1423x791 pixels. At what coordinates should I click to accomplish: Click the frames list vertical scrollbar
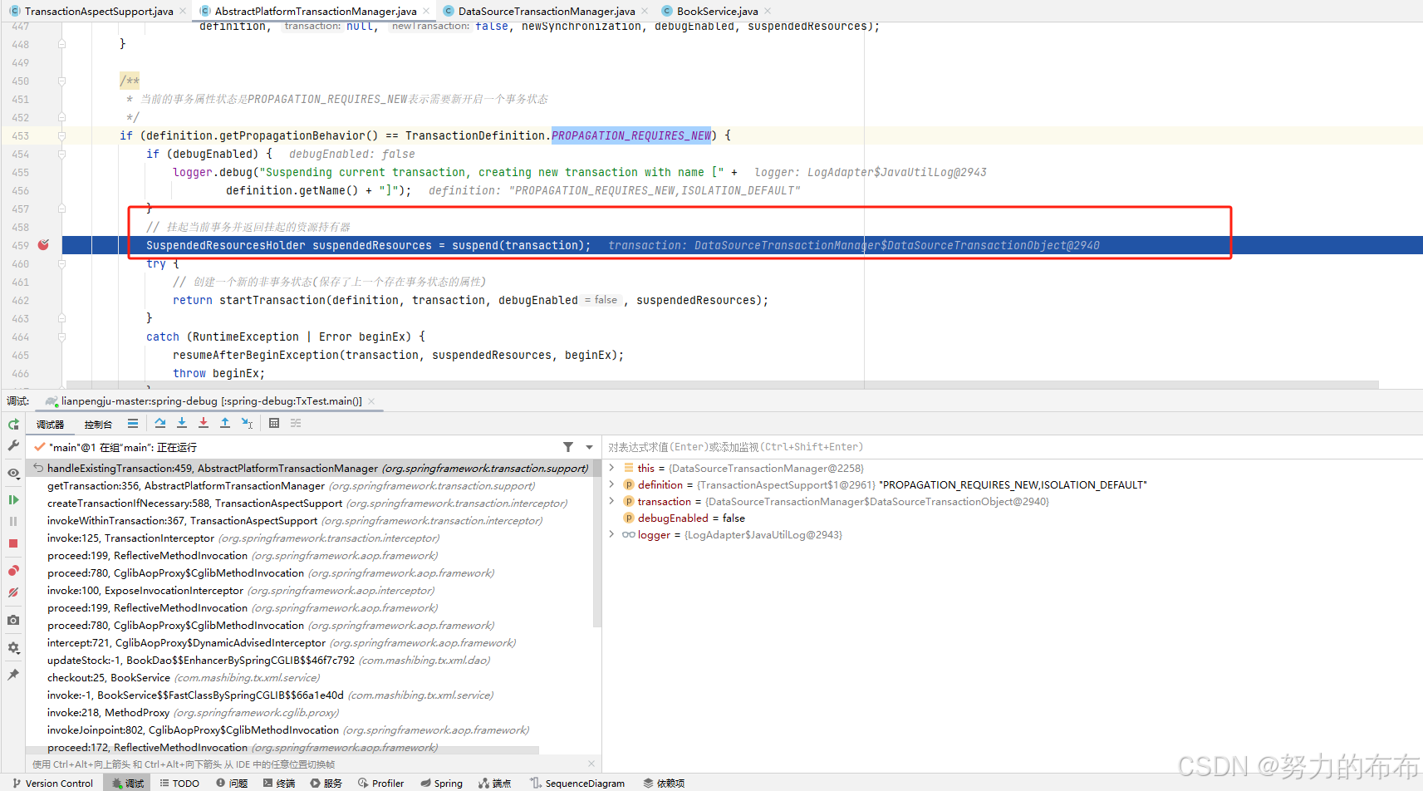(x=596, y=543)
